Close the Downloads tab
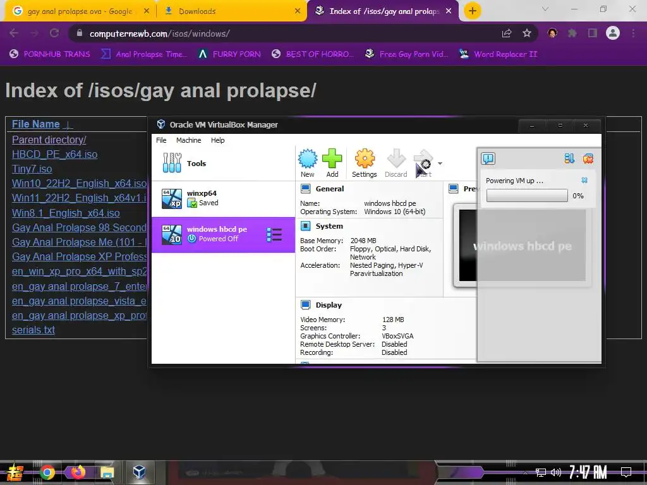 tap(298, 11)
